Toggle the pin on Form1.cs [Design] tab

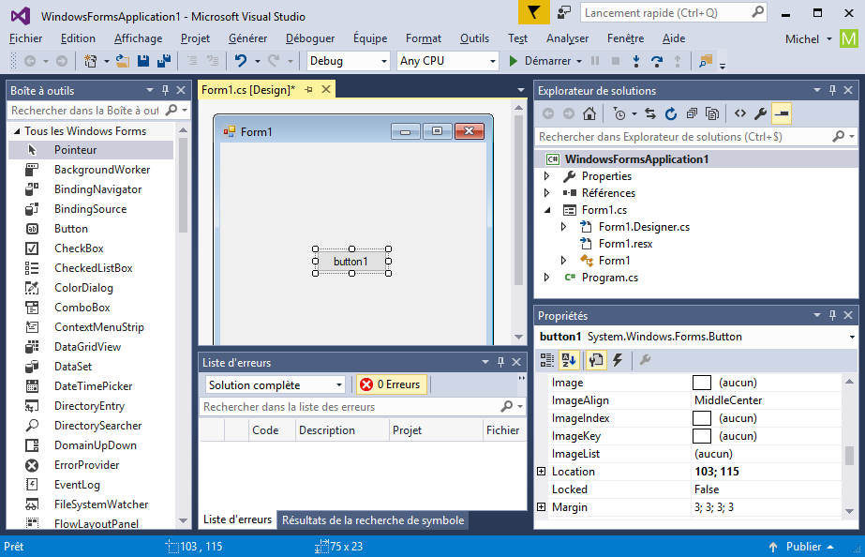tap(309, 89)
